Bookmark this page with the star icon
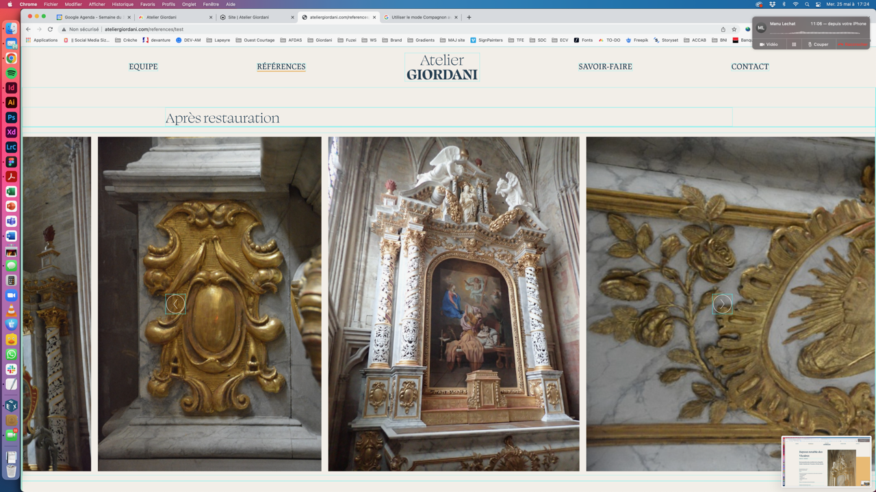 (x=734, y=29)
